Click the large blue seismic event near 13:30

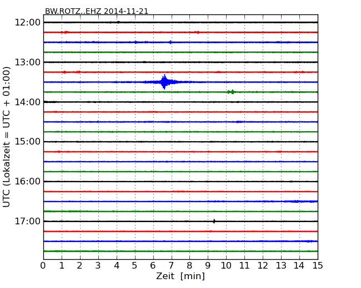(164, 82)
